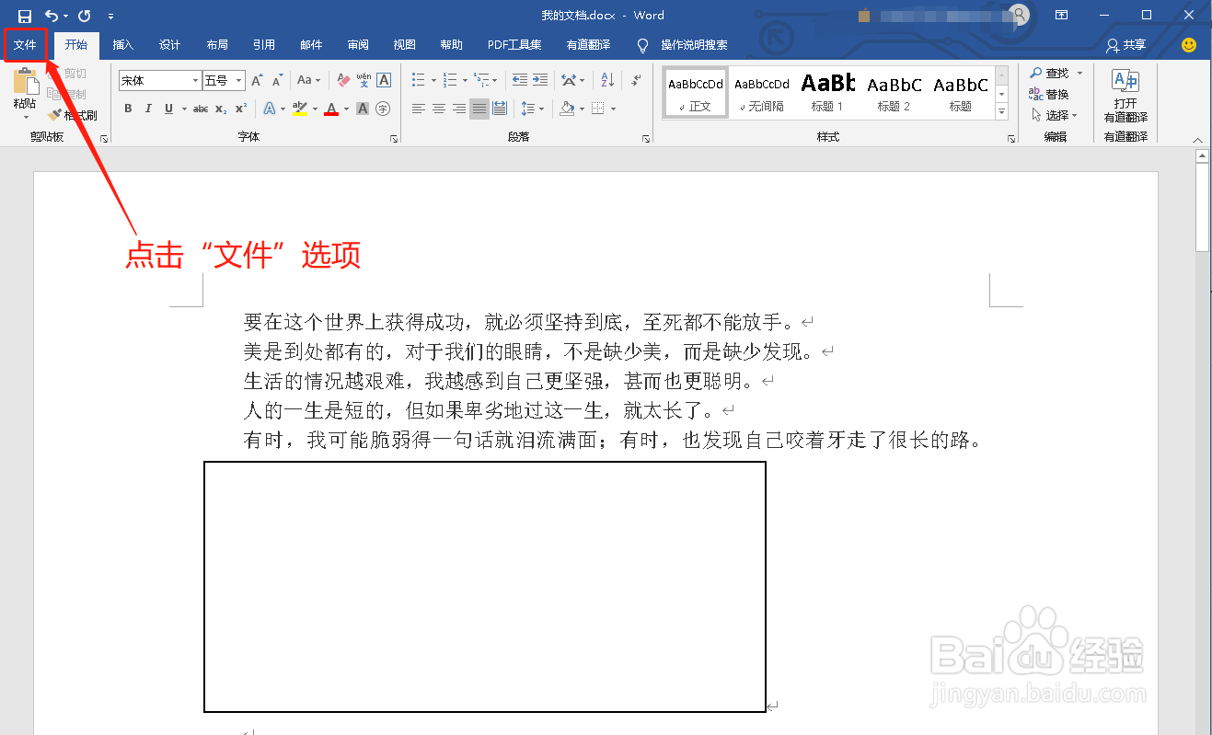Image resolution: width=1212 pixels, height=735 pixels.
Task: Toggle the underline formatting
Action: point(168,109)
